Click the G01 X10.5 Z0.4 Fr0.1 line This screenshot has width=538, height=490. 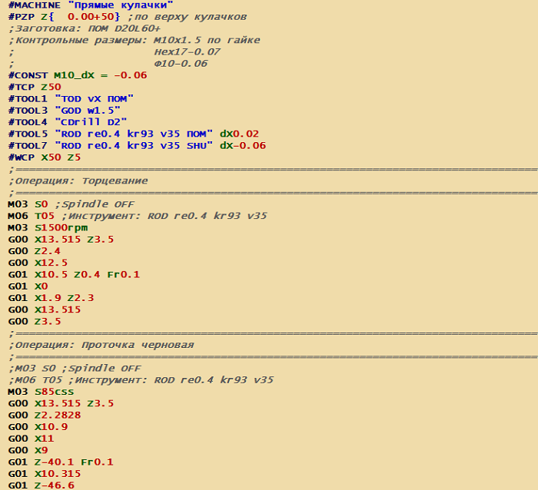pos(73,274)
